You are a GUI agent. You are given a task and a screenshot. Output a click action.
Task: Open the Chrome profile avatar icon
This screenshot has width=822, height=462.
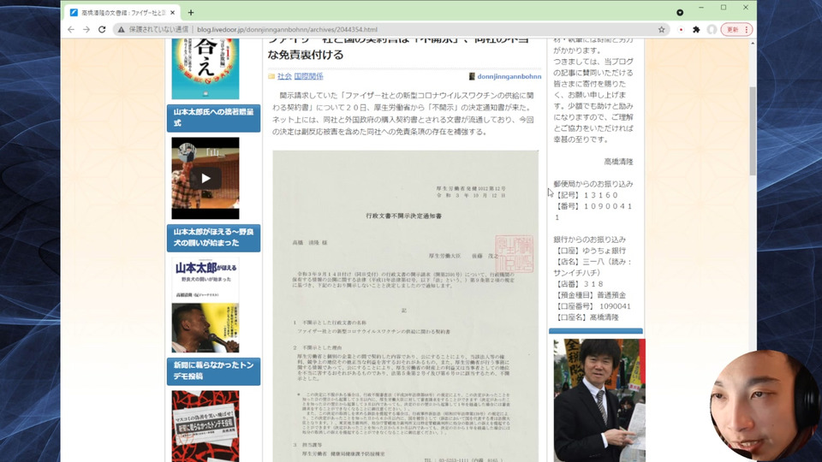click(x=712, y=30)
